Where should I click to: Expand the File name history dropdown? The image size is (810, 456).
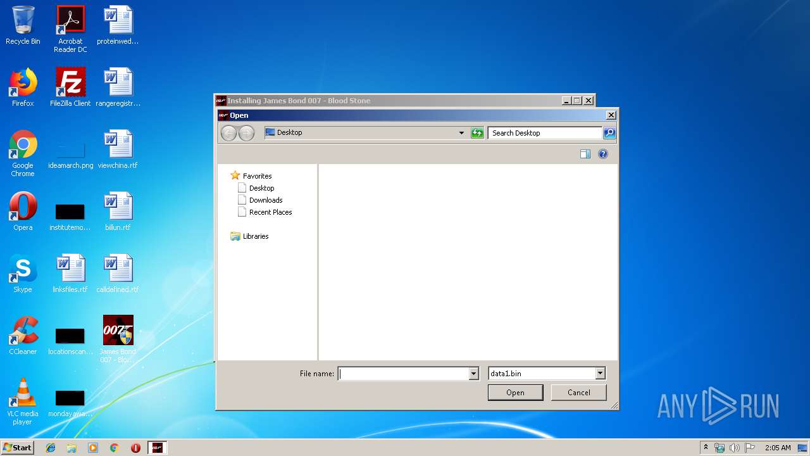[473, 374]
